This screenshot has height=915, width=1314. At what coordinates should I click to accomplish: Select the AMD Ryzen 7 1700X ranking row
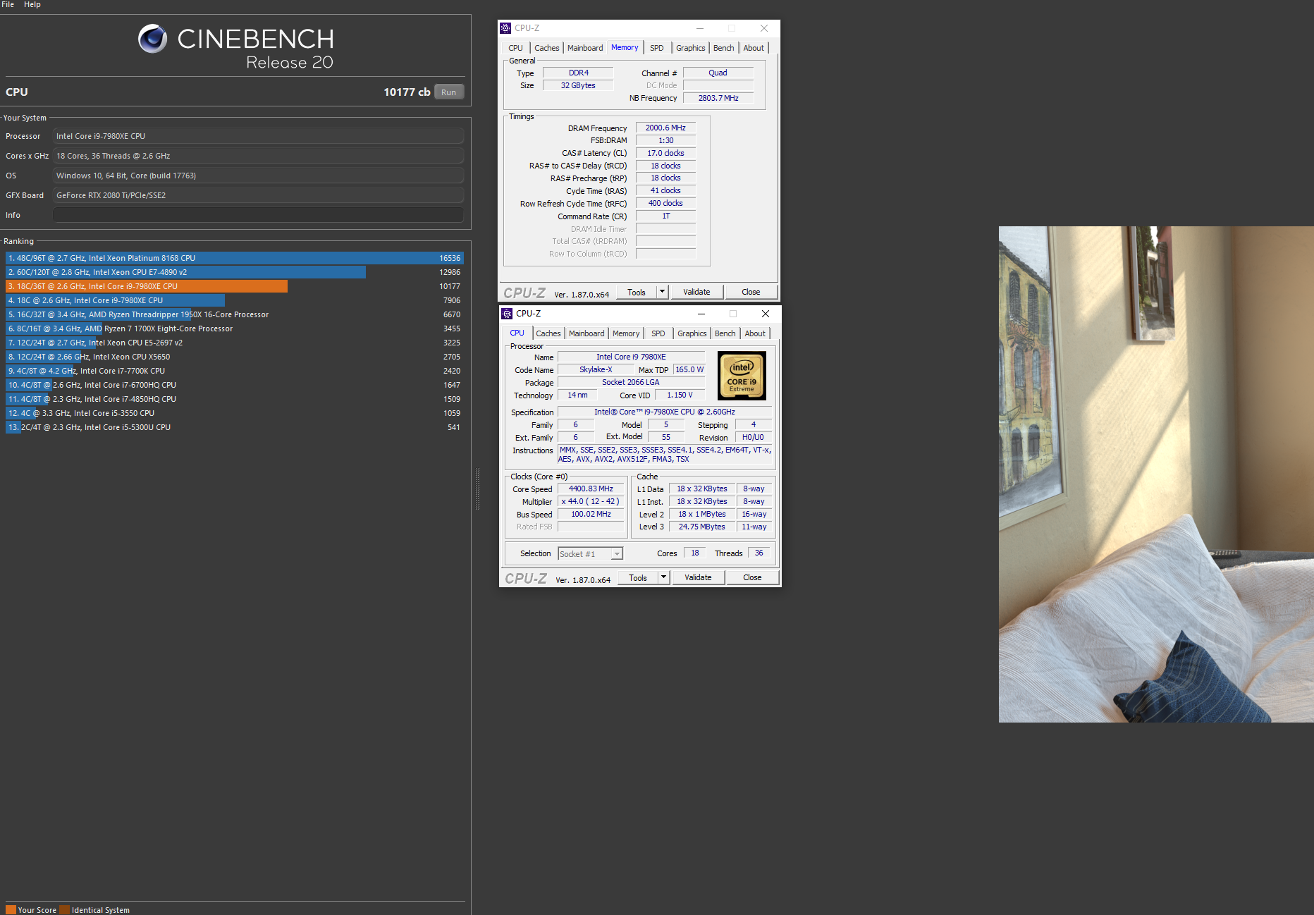[x=234, y=328]
